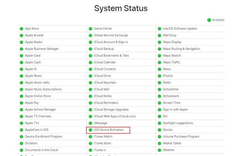The width and height of the screenshot is (248, 156).
Task: Click the green dot beside iOS Device Activation
Action: 91,130
